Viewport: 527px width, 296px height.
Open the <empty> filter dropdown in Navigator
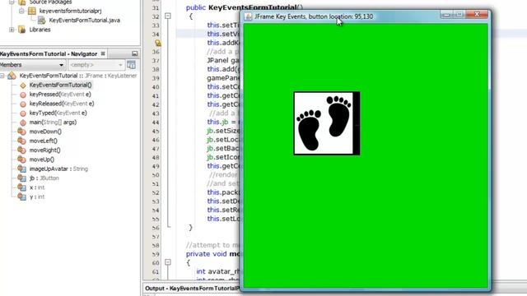point(96,65)
